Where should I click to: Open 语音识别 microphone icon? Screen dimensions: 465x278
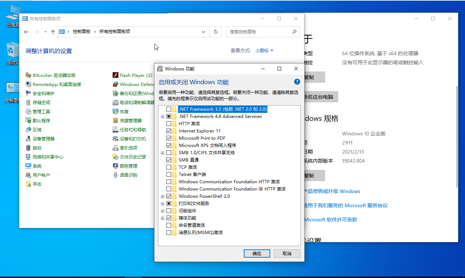point(116,175)
